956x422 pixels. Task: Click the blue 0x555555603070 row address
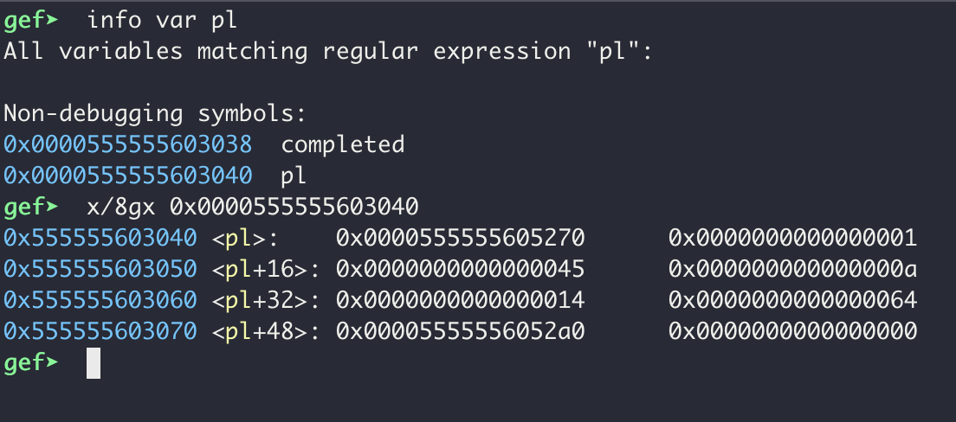100,331
